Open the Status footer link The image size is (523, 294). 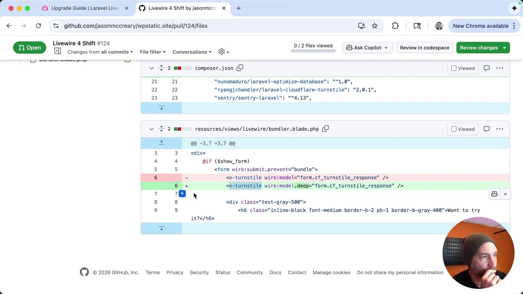click(x=223, y=272)
